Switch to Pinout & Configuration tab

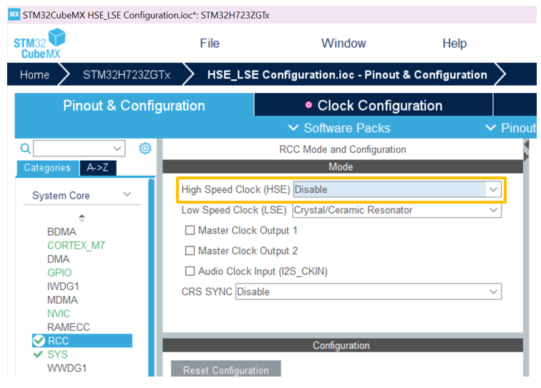click(135, 105)
